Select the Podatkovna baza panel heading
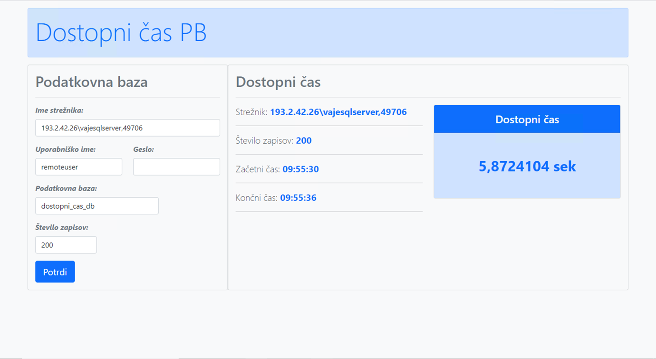This screenshot has height=359, width=656. (x=91, y=82)
